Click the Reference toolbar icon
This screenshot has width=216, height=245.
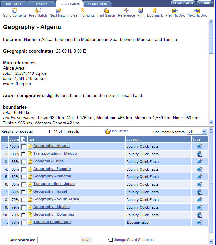pos(126,10)
